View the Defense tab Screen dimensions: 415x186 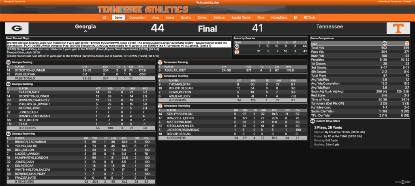[x=219, y=17]
